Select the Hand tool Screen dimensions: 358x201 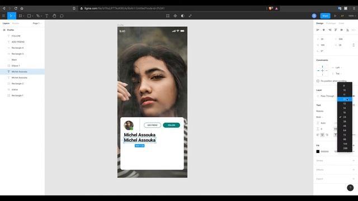point(54,16)
